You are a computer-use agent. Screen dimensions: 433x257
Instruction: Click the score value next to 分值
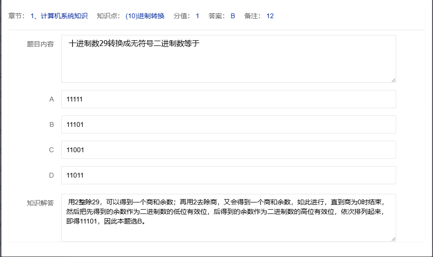[197, 16]
